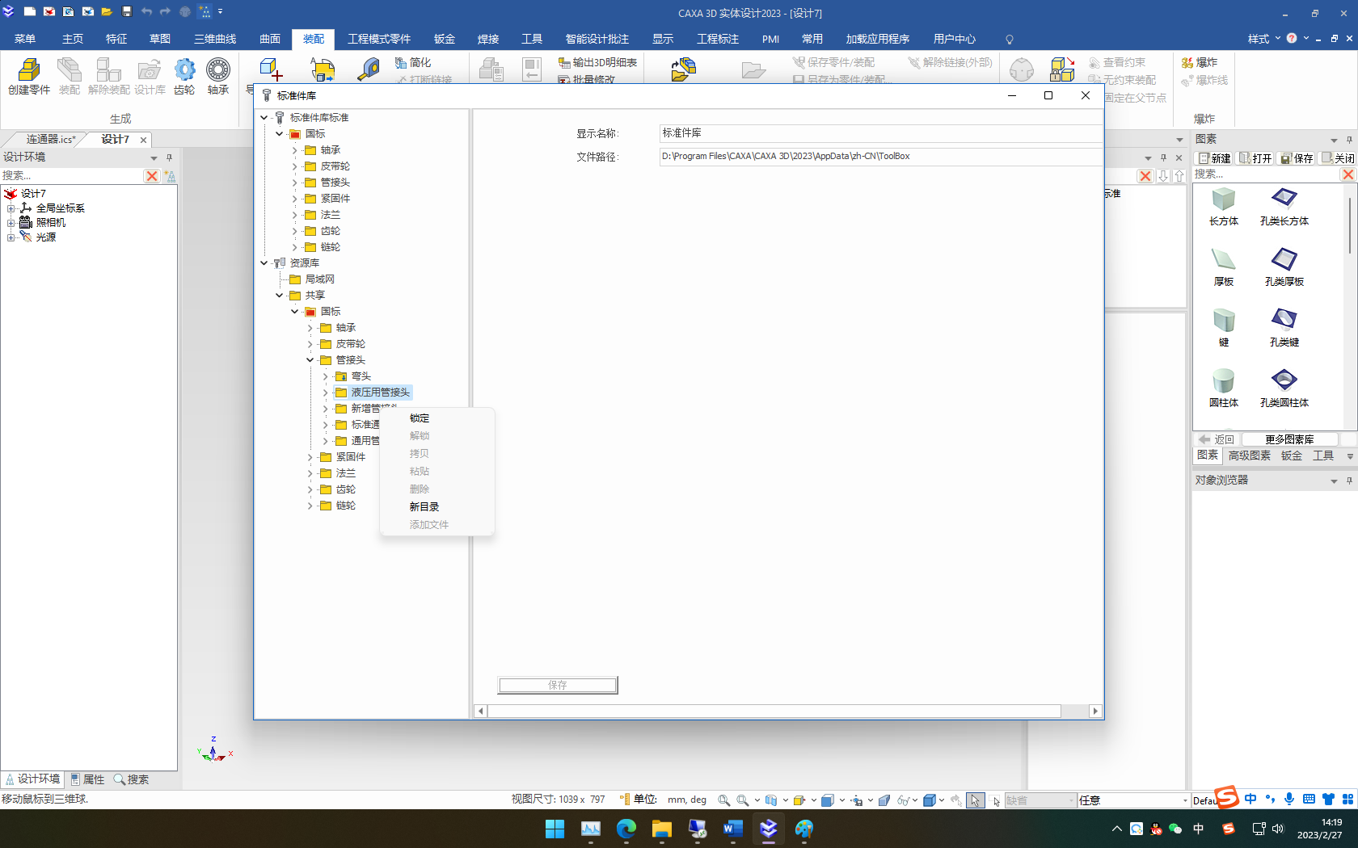Open the 菜单 menu

[x=25, y=39]
